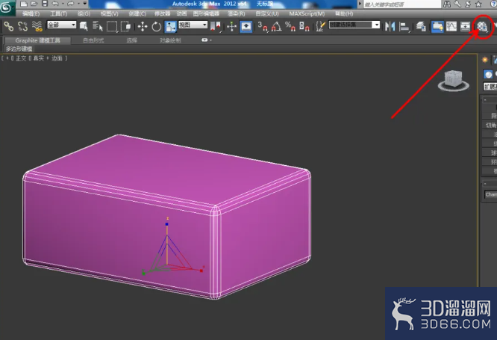Toggle the Window/Crossing selection mode icon
The width and height of the screenshot is (497, 340).
(126, 26)
